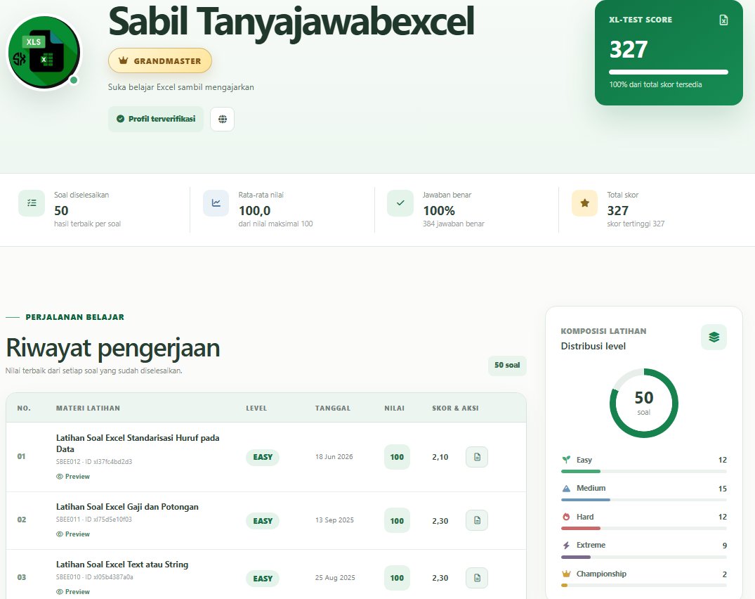Image resolution: width=755 pixels, height=599 pixels.
Task: Click the text SBEE011 - ID xl75d5e10f03
Action: [94, 520]
